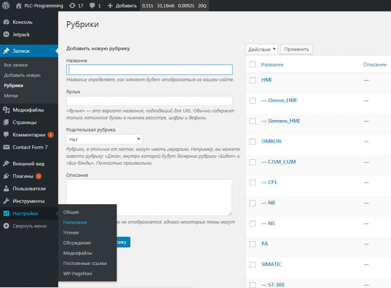Open the Действия bulk actions dropdown
This screenshot has width=391, height=288.
[262, 49]
